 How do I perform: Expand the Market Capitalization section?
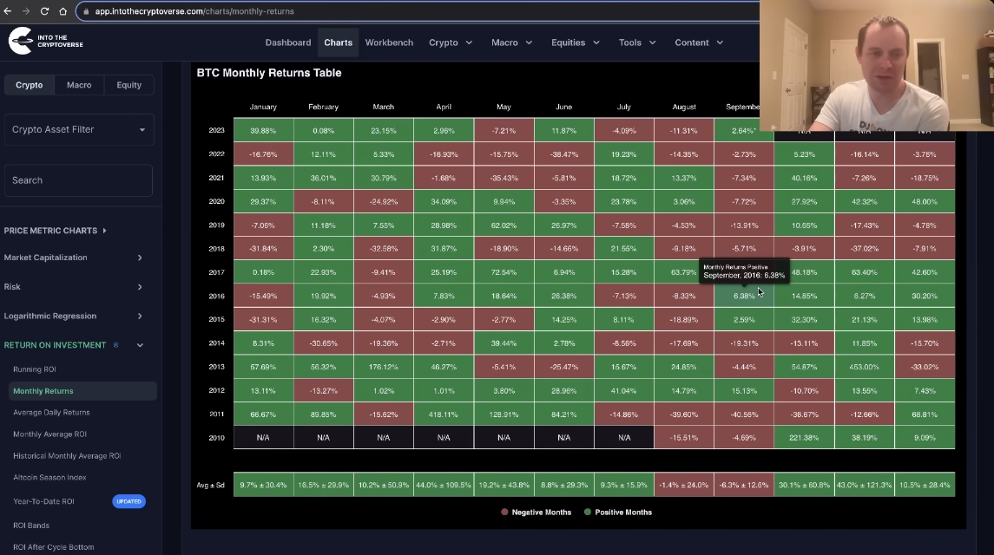pos(74,258)
